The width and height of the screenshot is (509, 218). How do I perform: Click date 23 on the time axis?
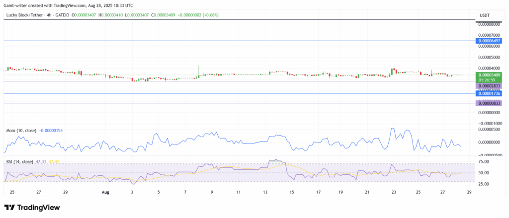click(x=394, y=192)
